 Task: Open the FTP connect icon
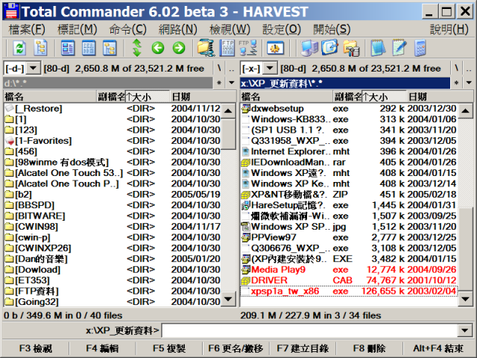coord(227,48)
